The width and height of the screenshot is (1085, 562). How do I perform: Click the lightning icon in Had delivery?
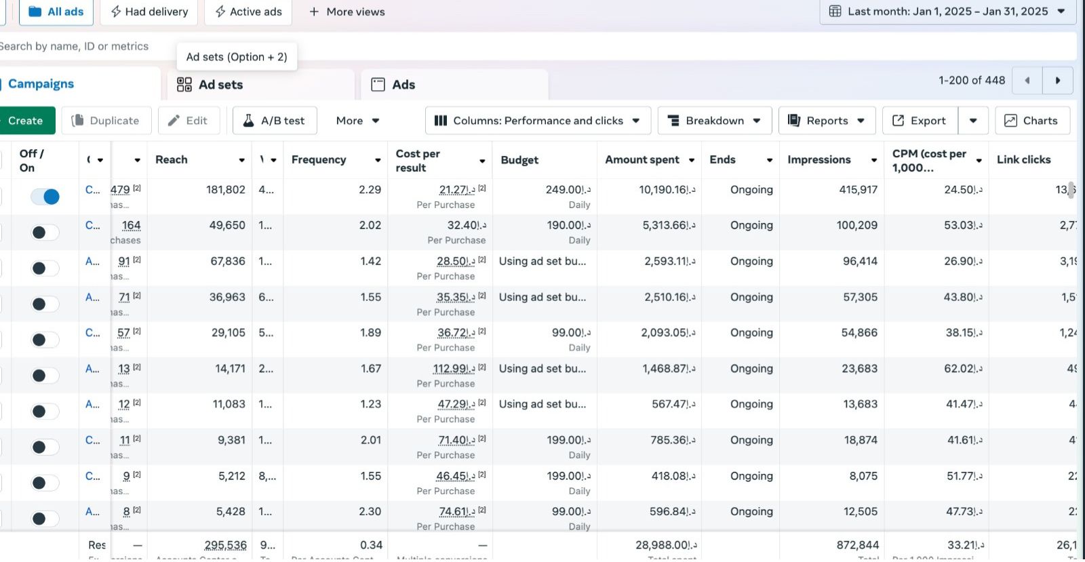[x=116, y=12]
